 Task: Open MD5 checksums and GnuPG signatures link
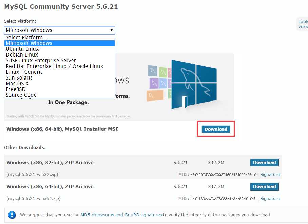(x=121, y=215)
